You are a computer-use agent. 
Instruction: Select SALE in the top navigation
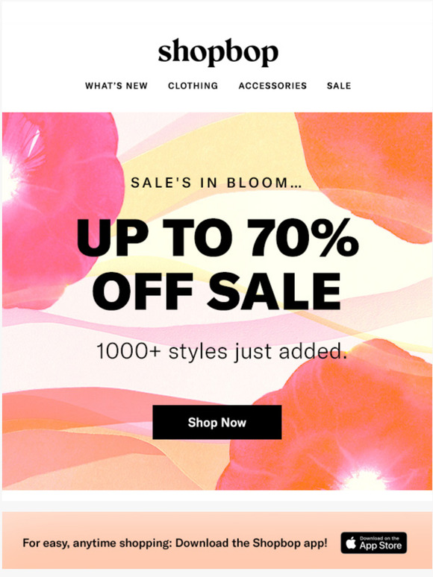[x=339, y=86]
